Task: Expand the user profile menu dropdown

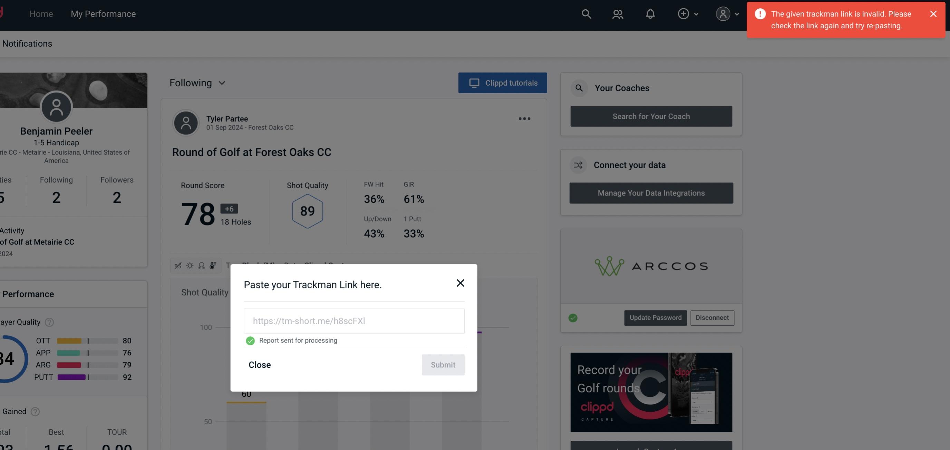Action: (x=727, y=13)
